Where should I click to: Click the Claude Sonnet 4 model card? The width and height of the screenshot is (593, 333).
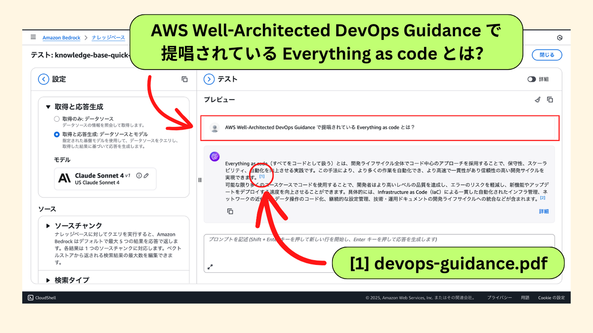click(x=105, y=179)
